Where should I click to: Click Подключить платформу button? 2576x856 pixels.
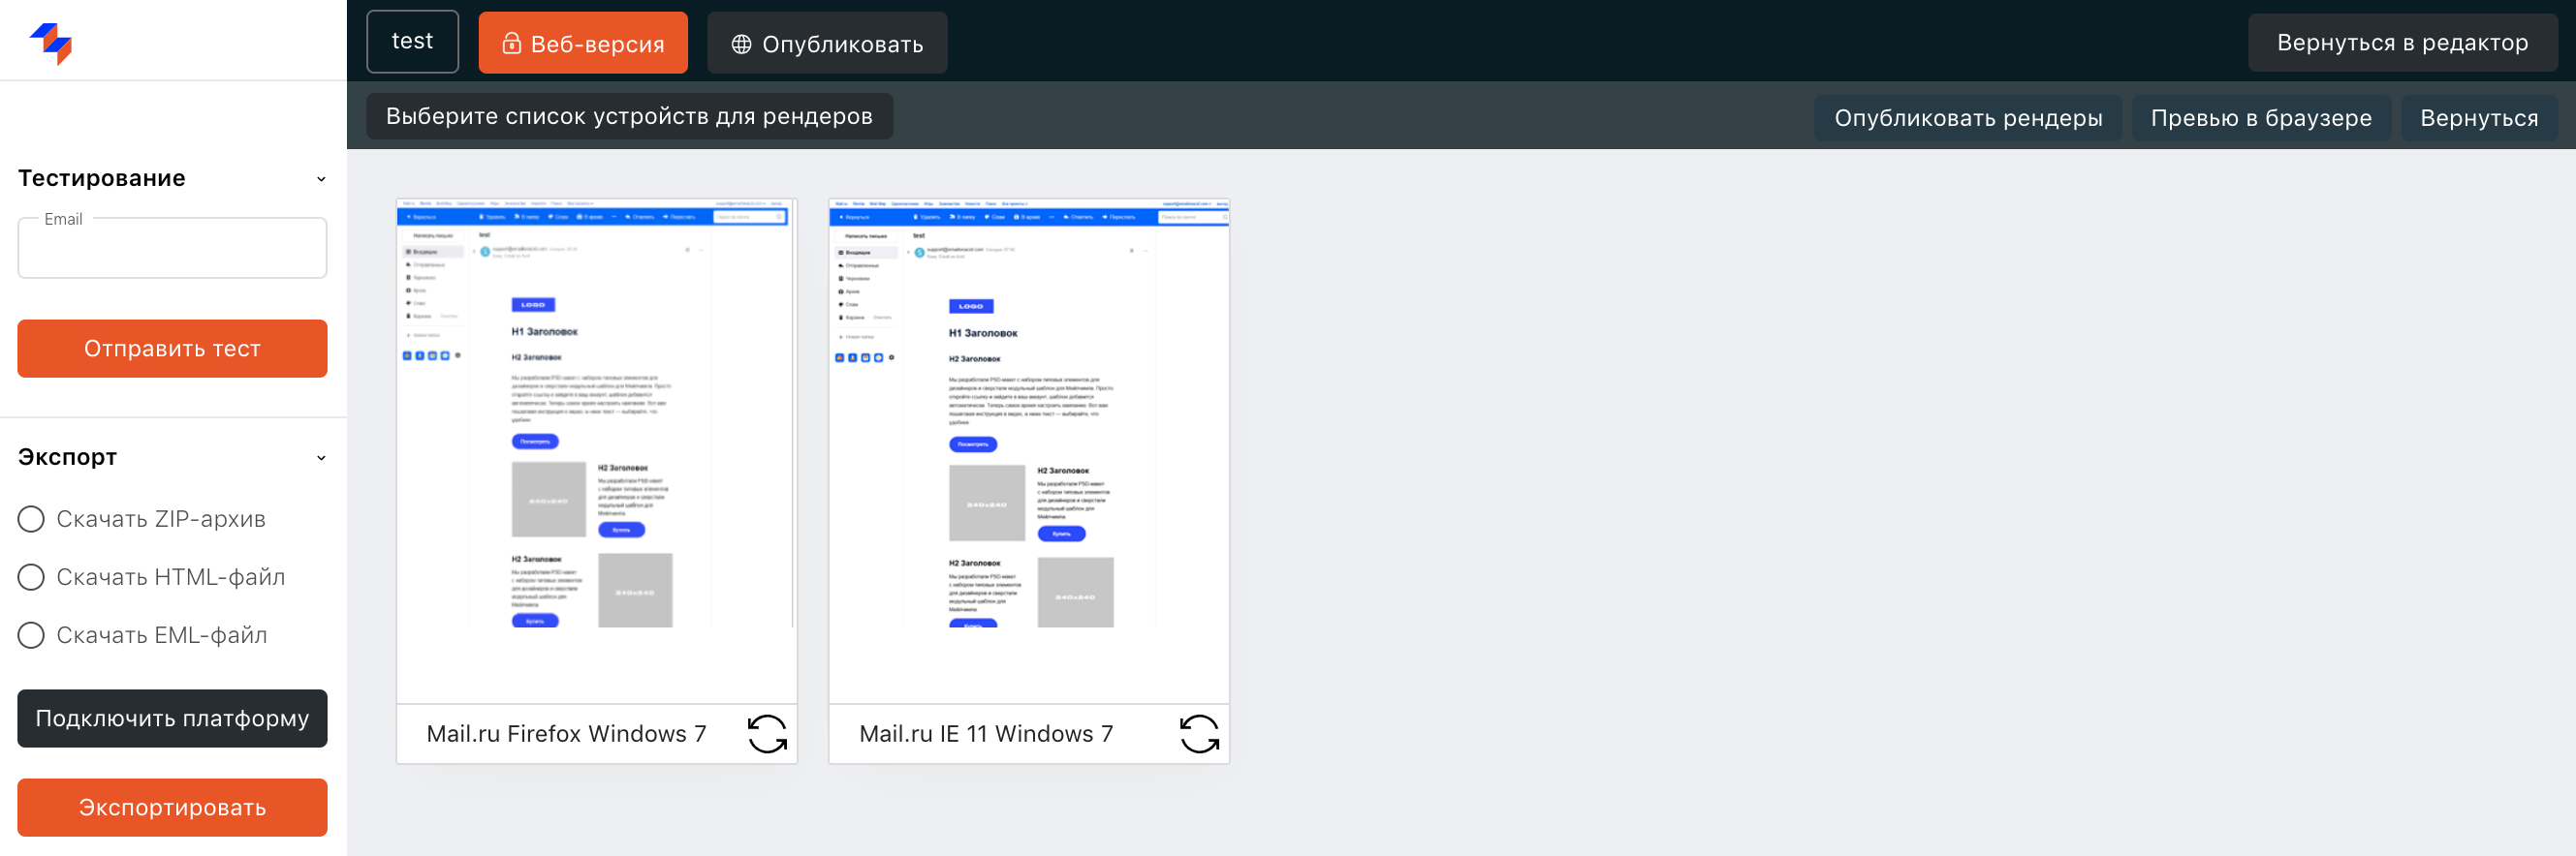tap(172, 718)
